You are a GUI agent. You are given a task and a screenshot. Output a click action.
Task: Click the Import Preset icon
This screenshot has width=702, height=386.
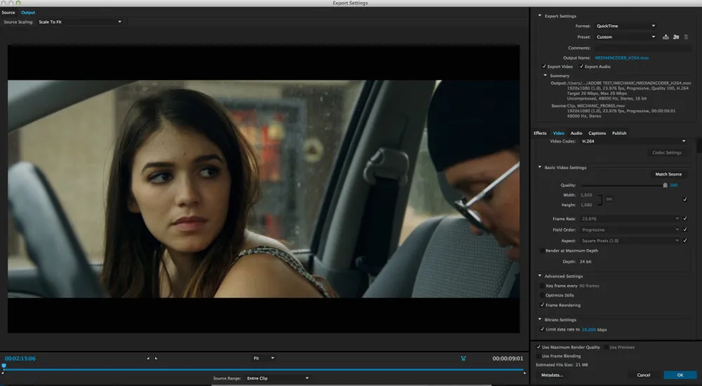tap(675, 36)
